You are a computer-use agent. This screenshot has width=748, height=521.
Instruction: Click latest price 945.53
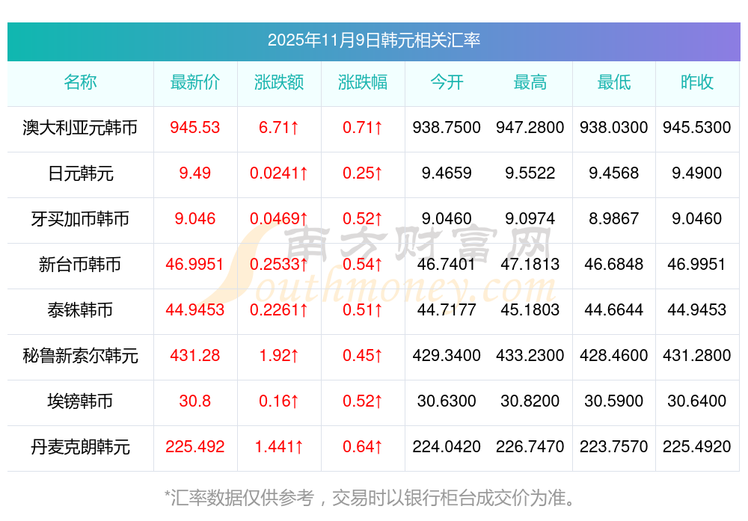(x=195, y=127)
